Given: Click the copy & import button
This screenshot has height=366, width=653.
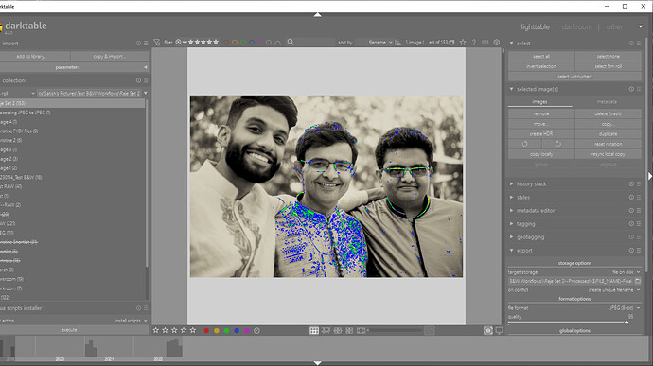Looking at the screenshot, I should click(x=110, y=56).
